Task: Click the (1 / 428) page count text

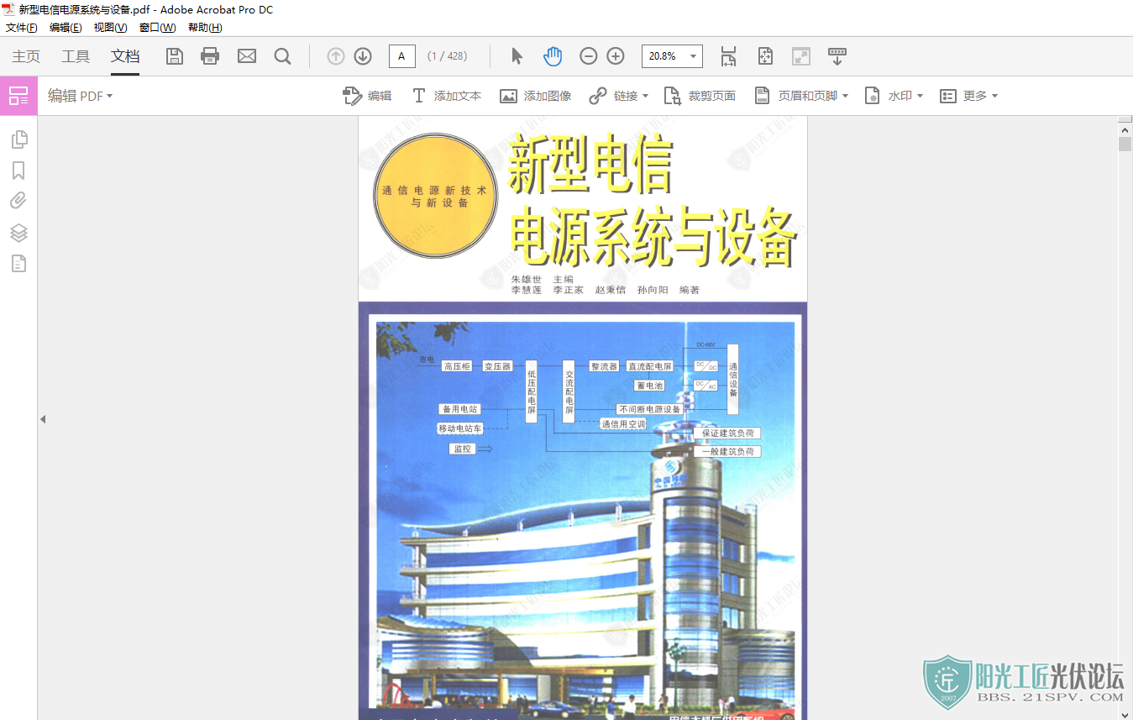Action: click(x=447, y=56)
